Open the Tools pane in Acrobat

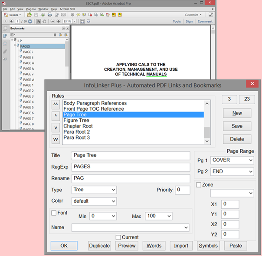[x=177, y=21]
